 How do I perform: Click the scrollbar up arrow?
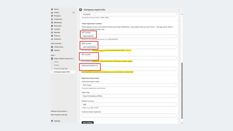click(x=182, y=14)
